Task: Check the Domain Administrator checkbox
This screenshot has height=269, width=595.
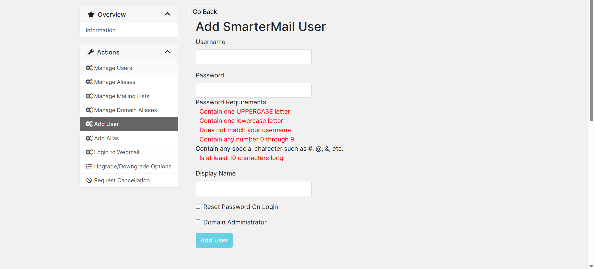Action: (198, 222)
